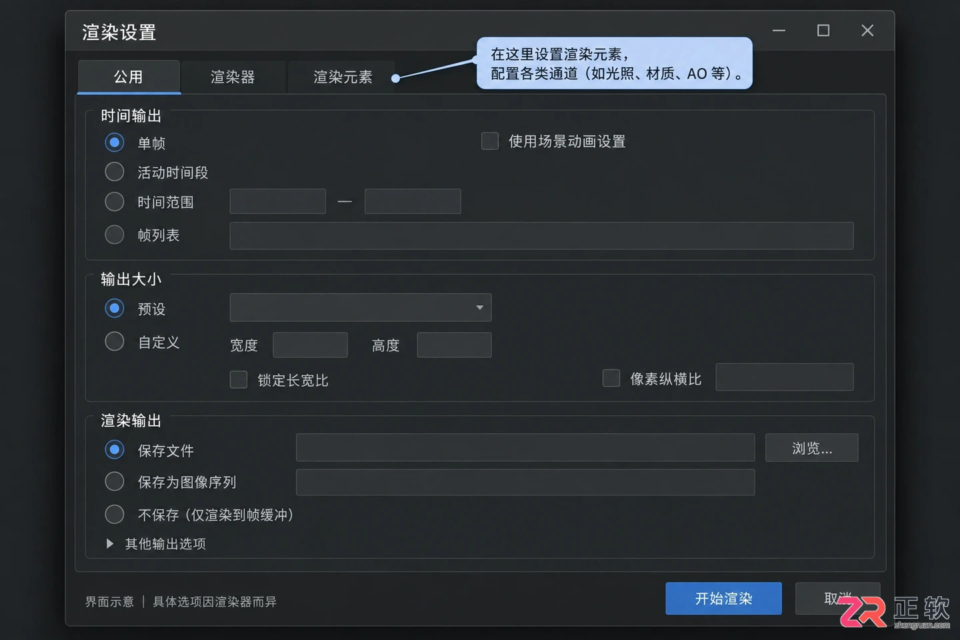Choose the 时间范围 radio option
This screenshot has height=640, width=960.
pos(115,201)
